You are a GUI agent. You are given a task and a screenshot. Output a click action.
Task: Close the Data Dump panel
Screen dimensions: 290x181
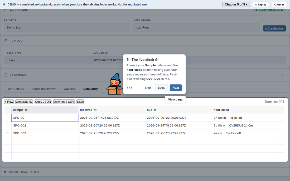tap(282, 75)
